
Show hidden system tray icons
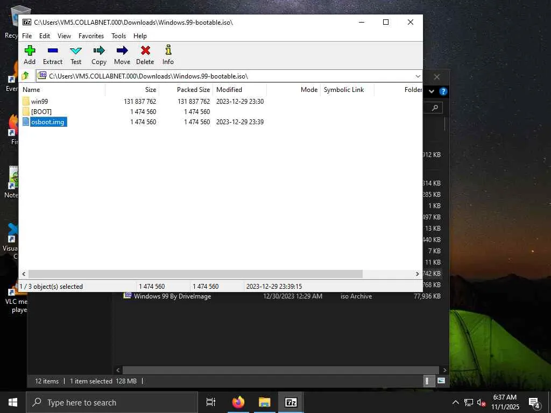(455, 402)
